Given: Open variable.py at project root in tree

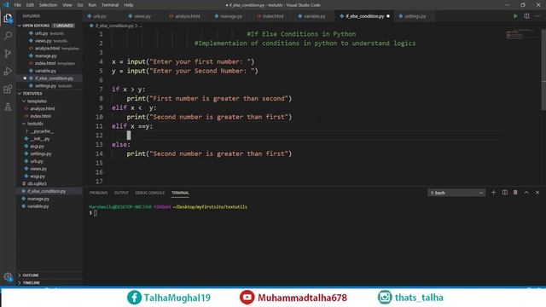Looking at the screenshot, I should (49, 206).
